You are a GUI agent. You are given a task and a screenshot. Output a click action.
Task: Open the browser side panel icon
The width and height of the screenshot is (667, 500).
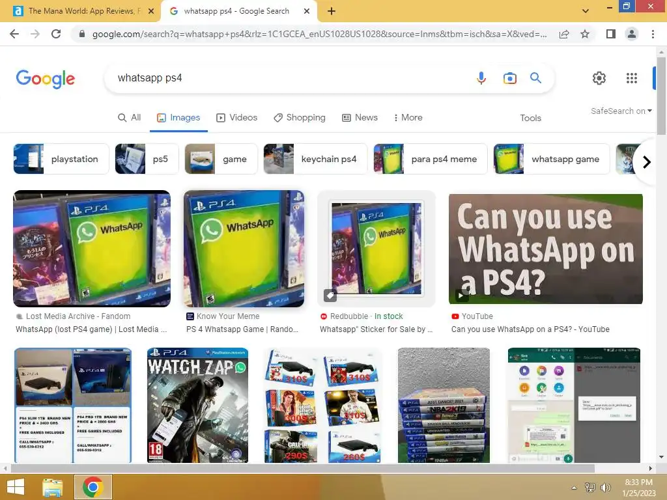611,34
